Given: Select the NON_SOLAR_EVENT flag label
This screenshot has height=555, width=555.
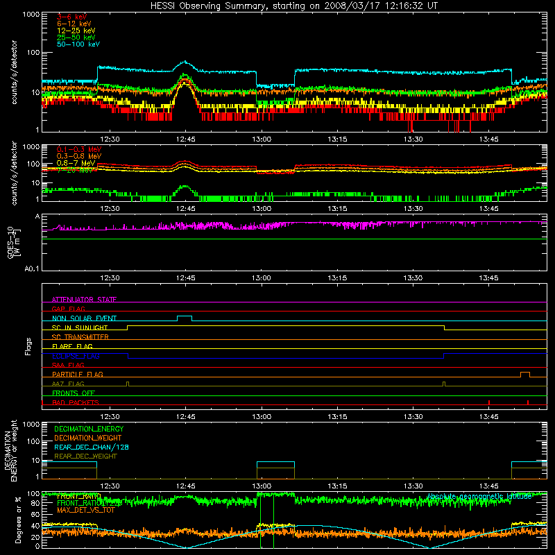Looking at the screenshot, I should tap(84, 318).
